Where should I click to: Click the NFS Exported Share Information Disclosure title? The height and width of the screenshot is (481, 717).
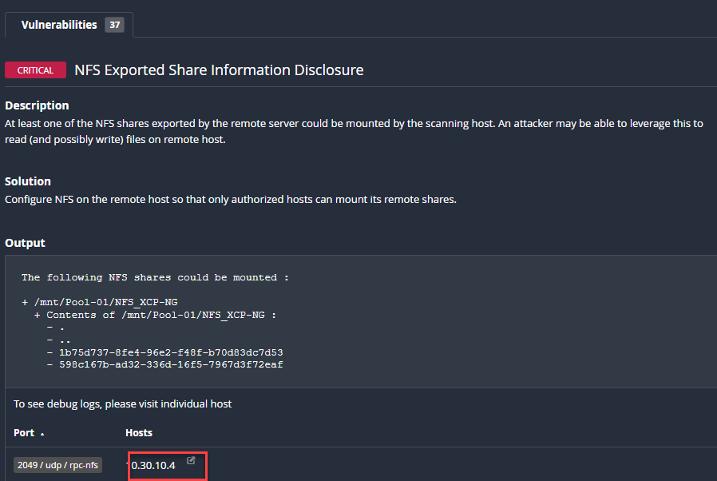(x=219, y=70)
